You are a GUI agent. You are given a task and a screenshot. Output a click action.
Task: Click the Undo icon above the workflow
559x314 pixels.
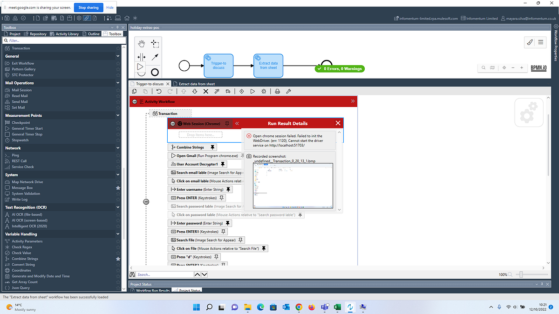coord(158,92)
